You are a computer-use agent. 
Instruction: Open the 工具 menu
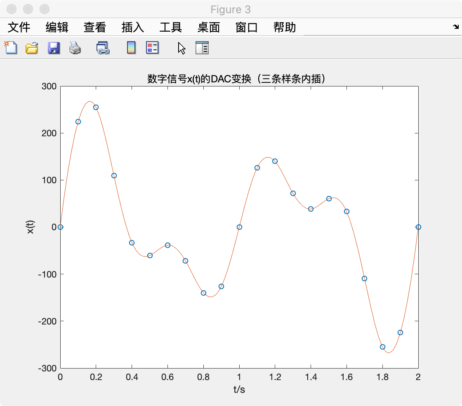171,27
